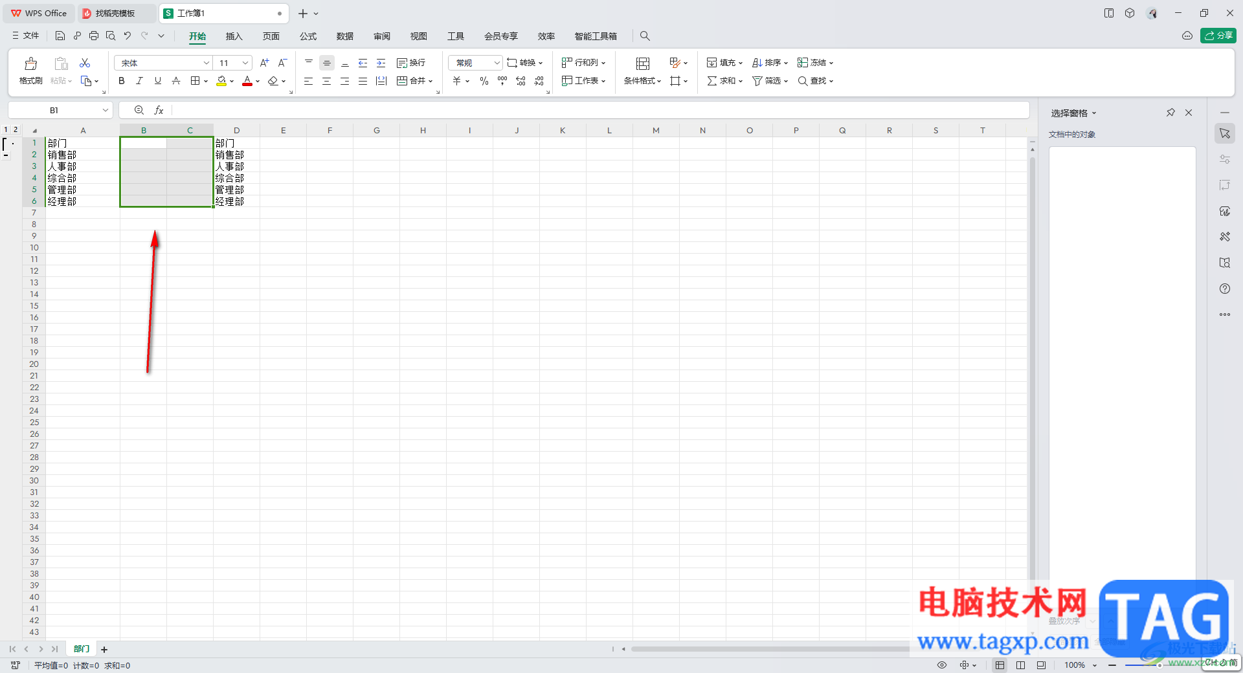Image resolution: width=1243 pixels, height=673 pixels.
Task: Expand the merge (合并) dropdown
Action: [x=431, y=81]
